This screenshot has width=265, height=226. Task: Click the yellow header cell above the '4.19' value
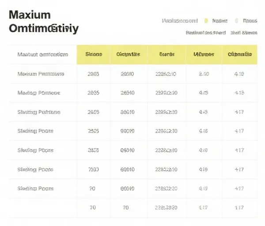pos(240,55)
